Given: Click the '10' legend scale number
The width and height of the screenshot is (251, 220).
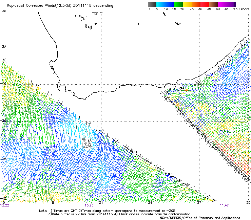Looking at the screenshot, I should [166, 9].
